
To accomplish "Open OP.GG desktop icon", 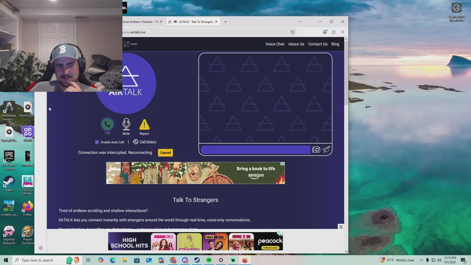I will click(x=28, y=134).
